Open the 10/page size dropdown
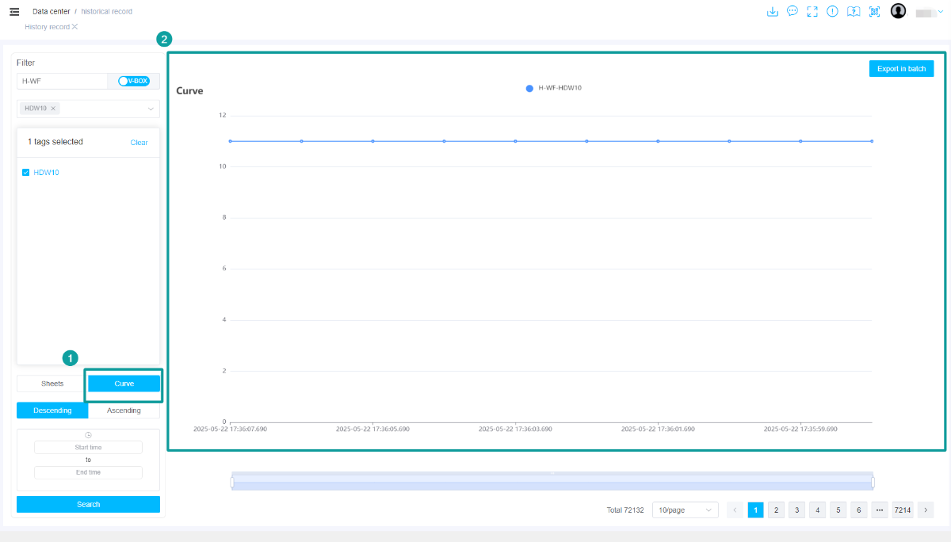Image resolution: width=951 pixels, height=542 pixels. tap(685, 510)
